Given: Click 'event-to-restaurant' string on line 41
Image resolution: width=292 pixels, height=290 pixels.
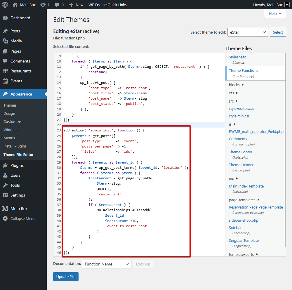Looking at the screenshot, I should [x=127, y=226].
